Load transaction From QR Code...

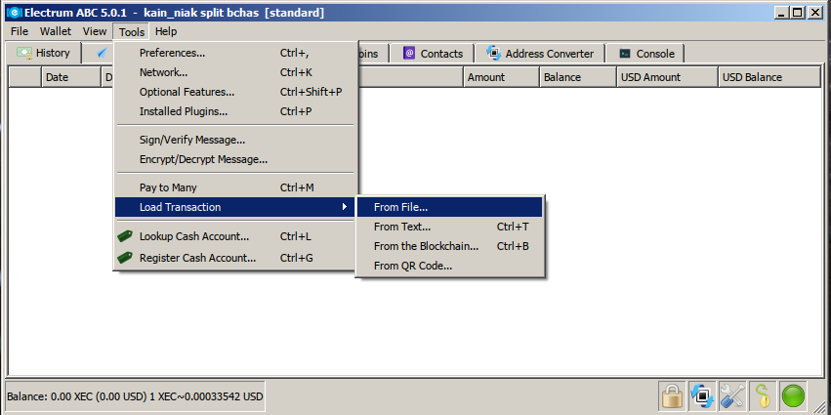click(450, 266)
